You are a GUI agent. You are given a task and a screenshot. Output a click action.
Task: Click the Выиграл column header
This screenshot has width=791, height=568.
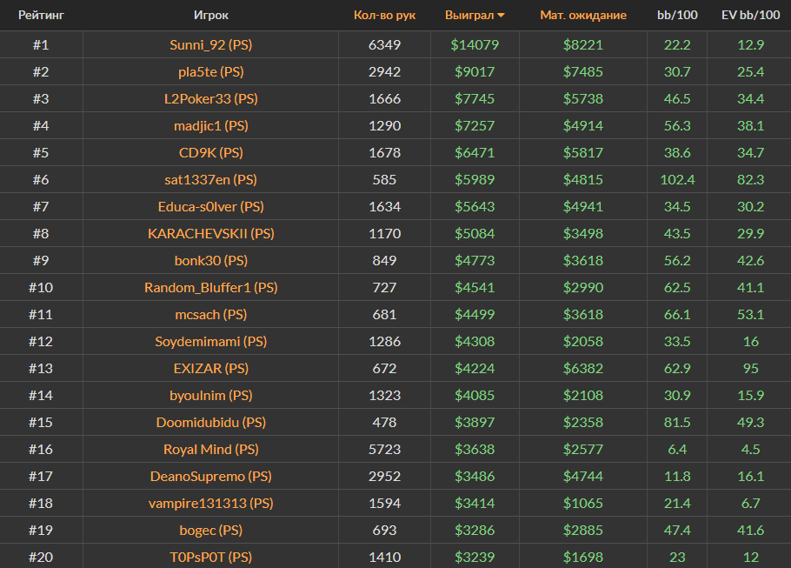(x=469, y=16)
